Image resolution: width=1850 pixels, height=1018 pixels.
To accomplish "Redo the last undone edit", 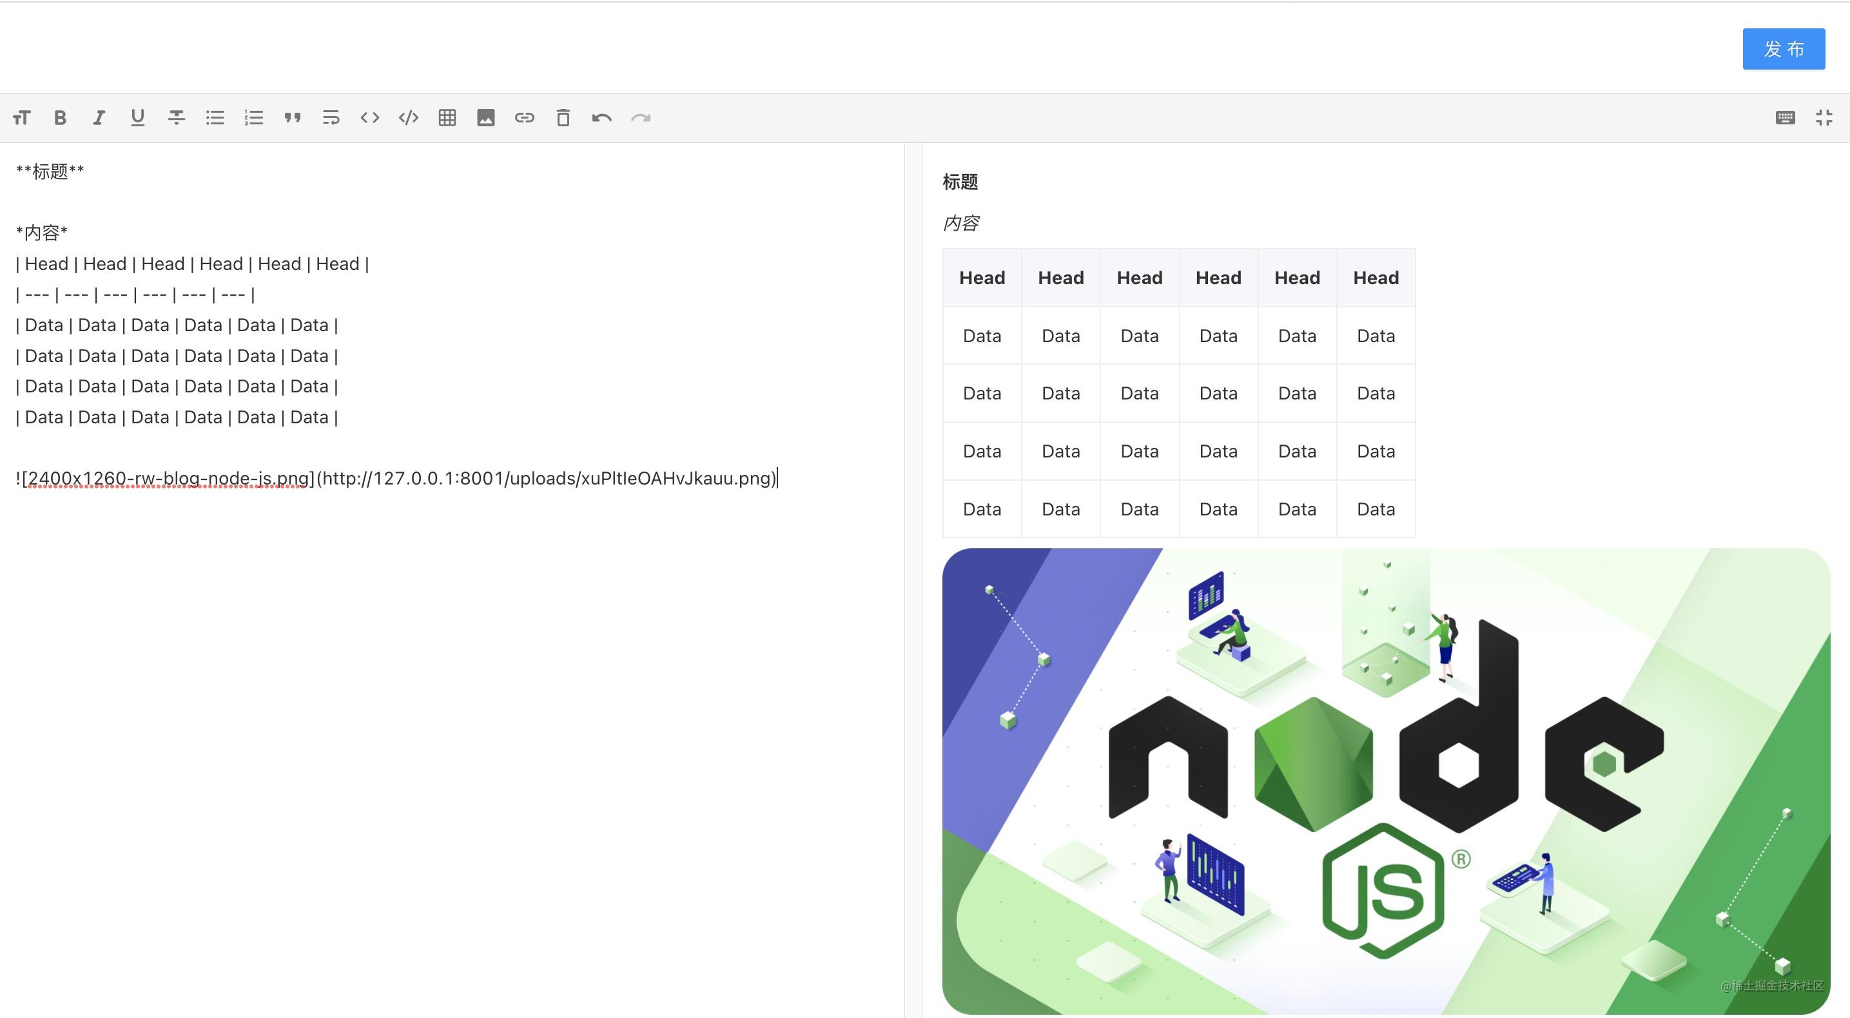I will coord(641,118).
